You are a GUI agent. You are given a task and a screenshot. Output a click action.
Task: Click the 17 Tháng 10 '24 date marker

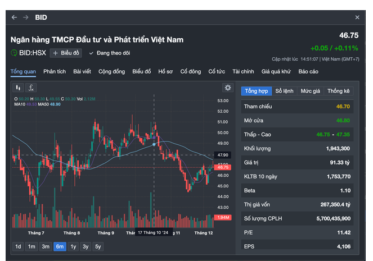[153, 232]
